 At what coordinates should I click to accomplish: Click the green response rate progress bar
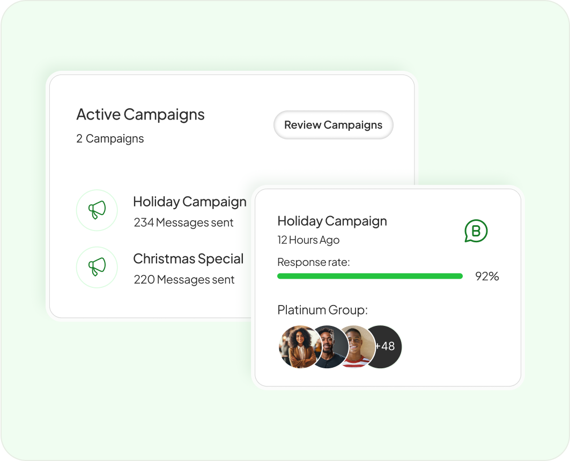pyautogui.click(x=369, y=276)
